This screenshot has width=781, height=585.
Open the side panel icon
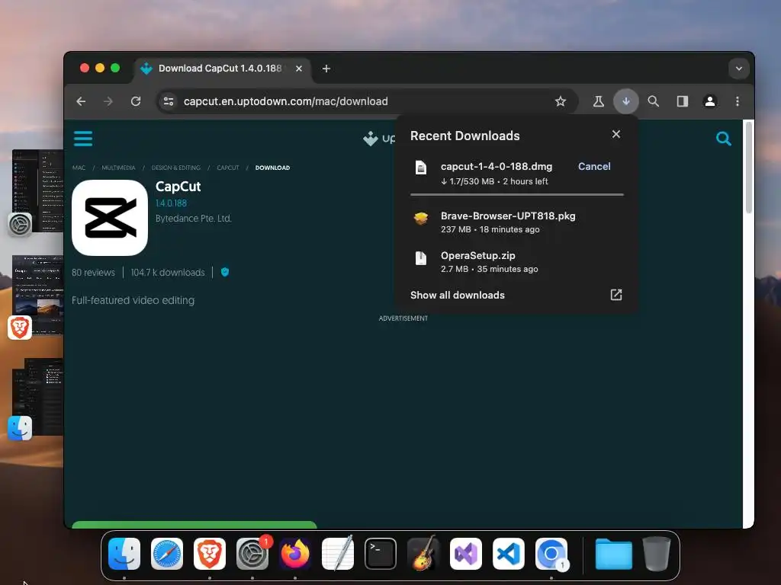click(683, 101)
